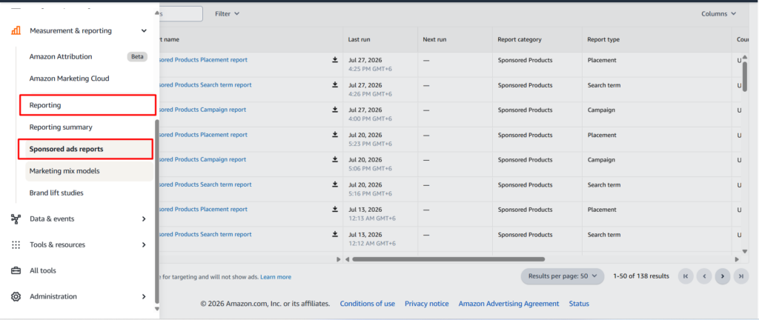This screenshot has width=759, height=320.
Task: Collapse the Measurement & reporting section
Action: pos(144,30)
